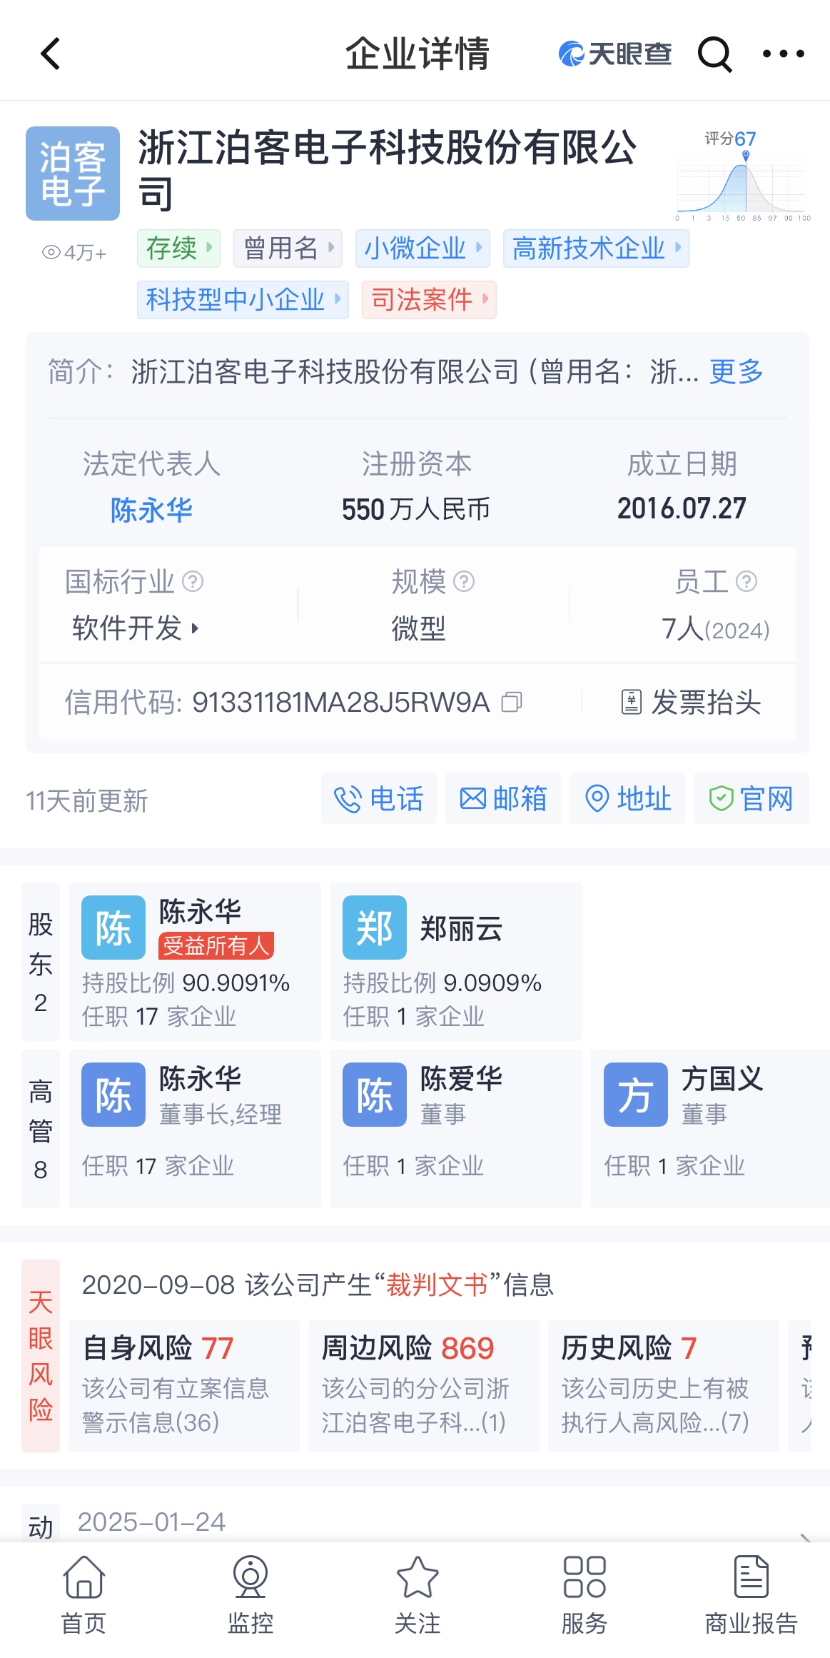Expand the 存续 status tag
The height and width of the screenshot is (1658, 830).
click(x=178, y=248)
